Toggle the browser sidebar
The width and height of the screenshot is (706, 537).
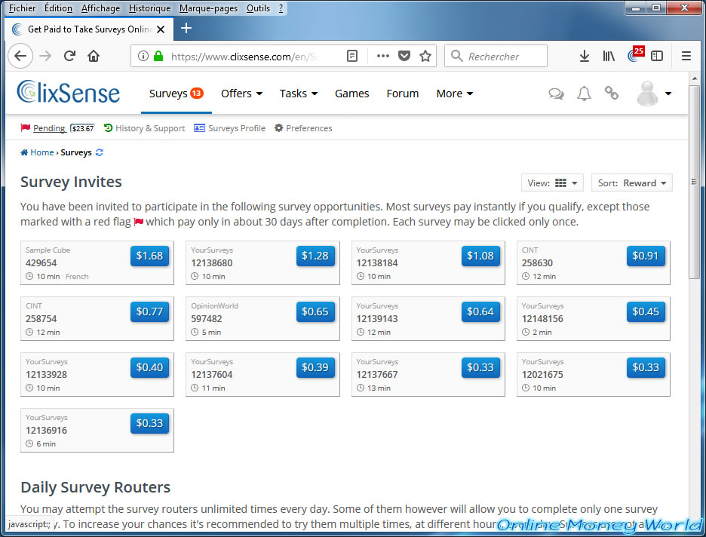(657, 56)
